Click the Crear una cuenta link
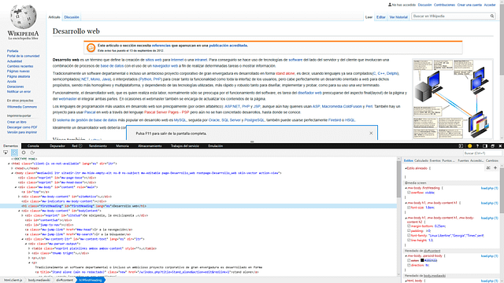The height and width of the screenshot is (283, 504). tap(469, 5)
